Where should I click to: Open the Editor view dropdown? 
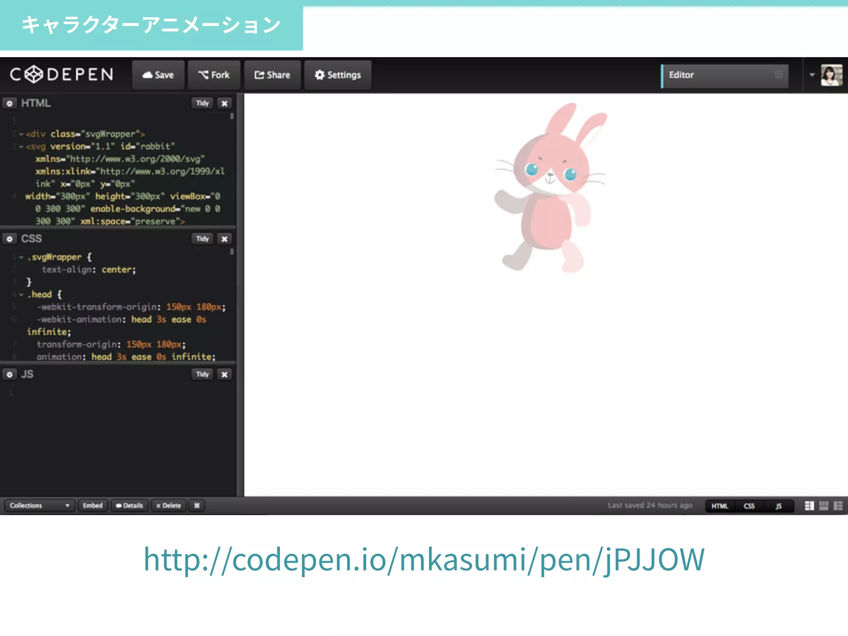(725, 75)
